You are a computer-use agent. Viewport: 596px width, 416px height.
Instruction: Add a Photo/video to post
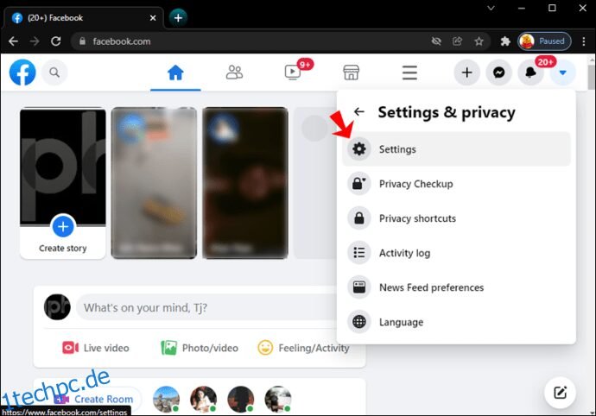[x=200, y=348]
